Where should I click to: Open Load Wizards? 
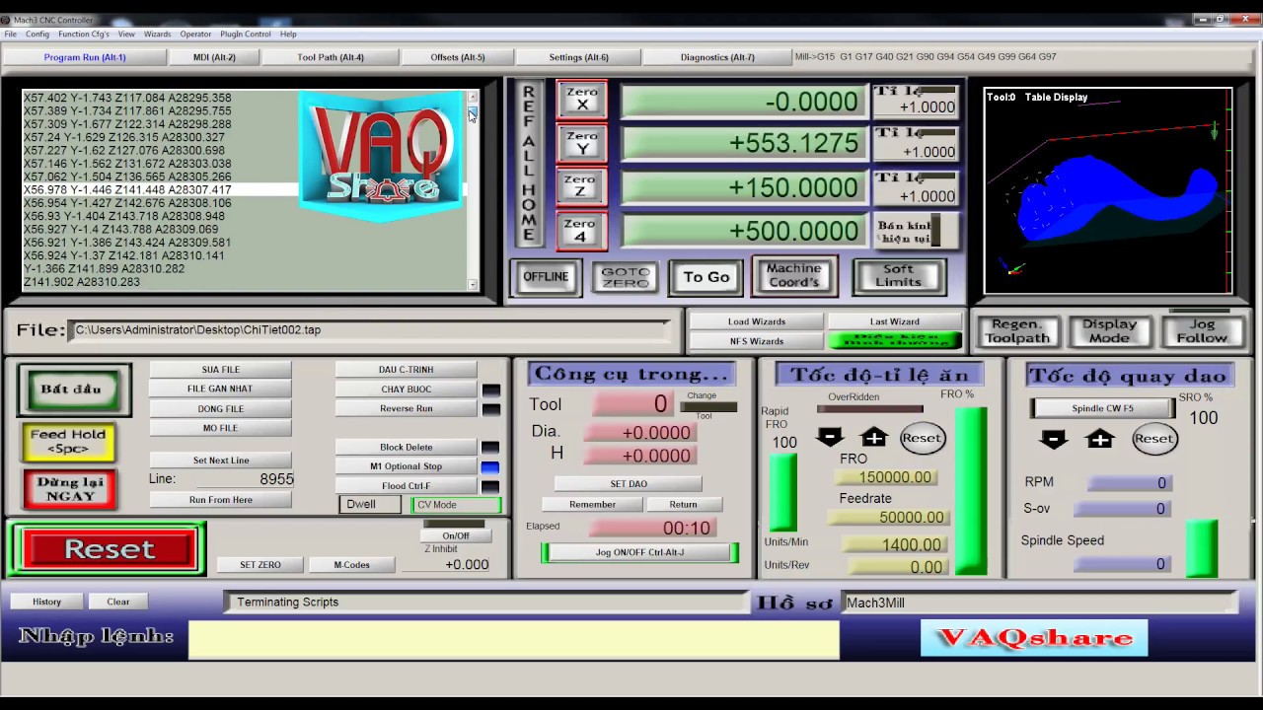[757, 321]
